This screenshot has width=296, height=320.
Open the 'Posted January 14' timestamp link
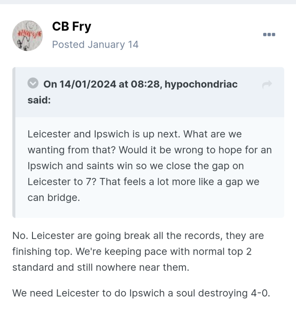tap(95, 44)
